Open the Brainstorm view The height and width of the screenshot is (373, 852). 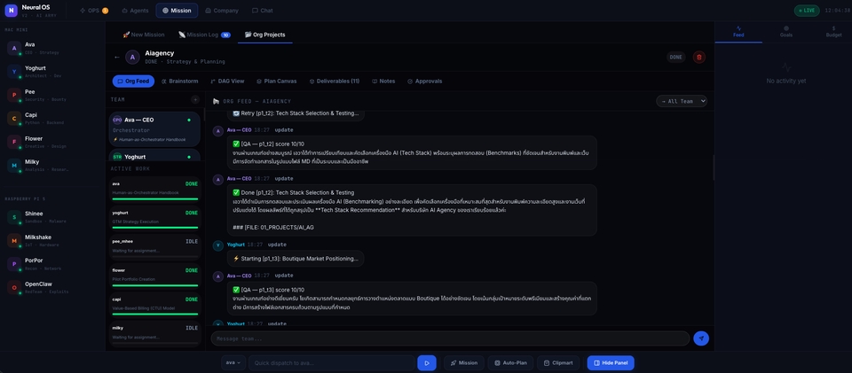179,81
